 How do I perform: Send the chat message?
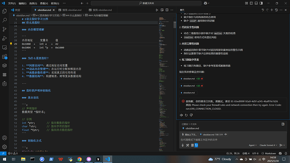(281, 145)
